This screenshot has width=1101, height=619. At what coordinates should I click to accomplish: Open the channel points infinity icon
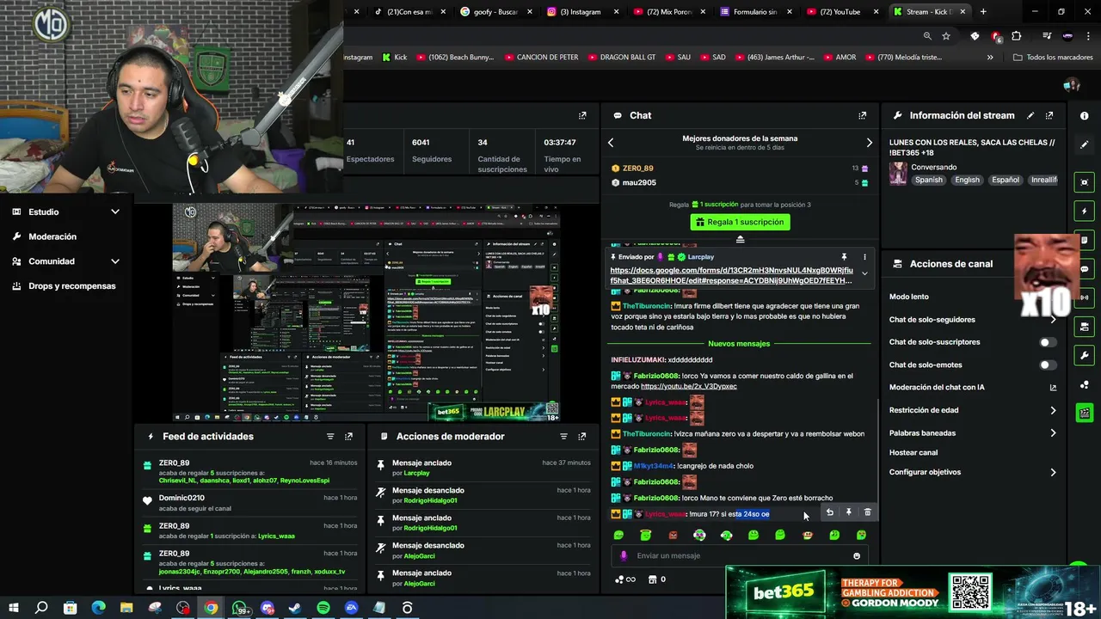click(x=625, y=579)
